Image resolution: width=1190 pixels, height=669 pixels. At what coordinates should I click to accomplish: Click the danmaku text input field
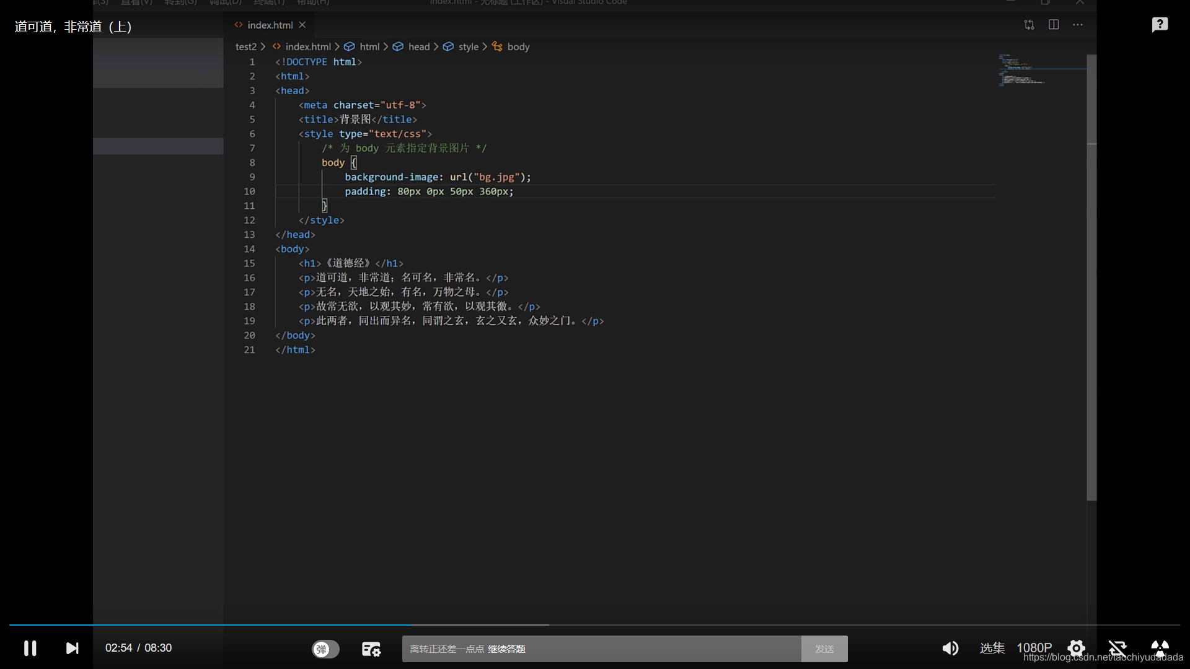[x=601, y=649]
